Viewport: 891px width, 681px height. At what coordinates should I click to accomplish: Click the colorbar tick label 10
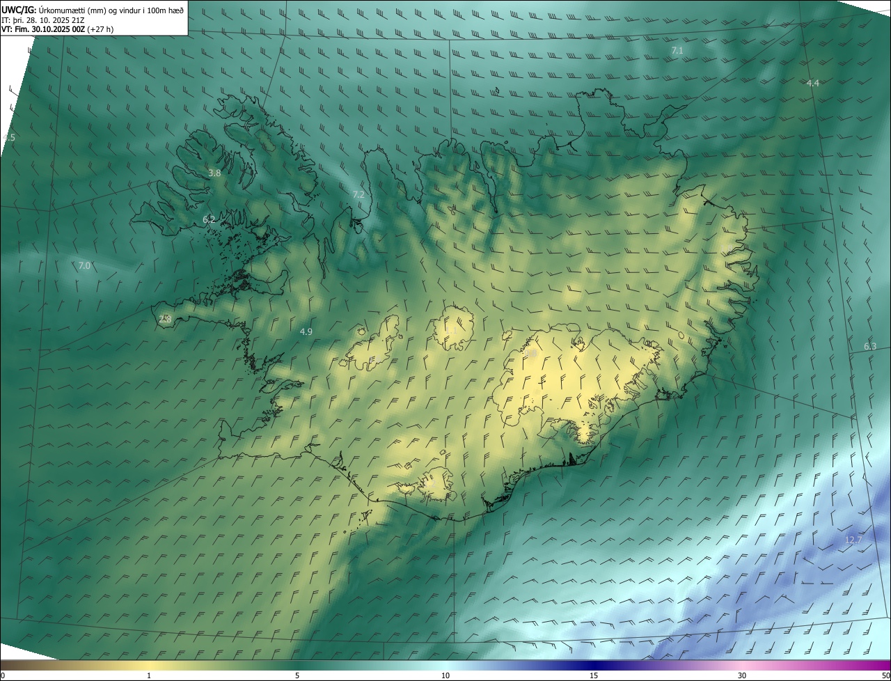click(x=445, y=675)
